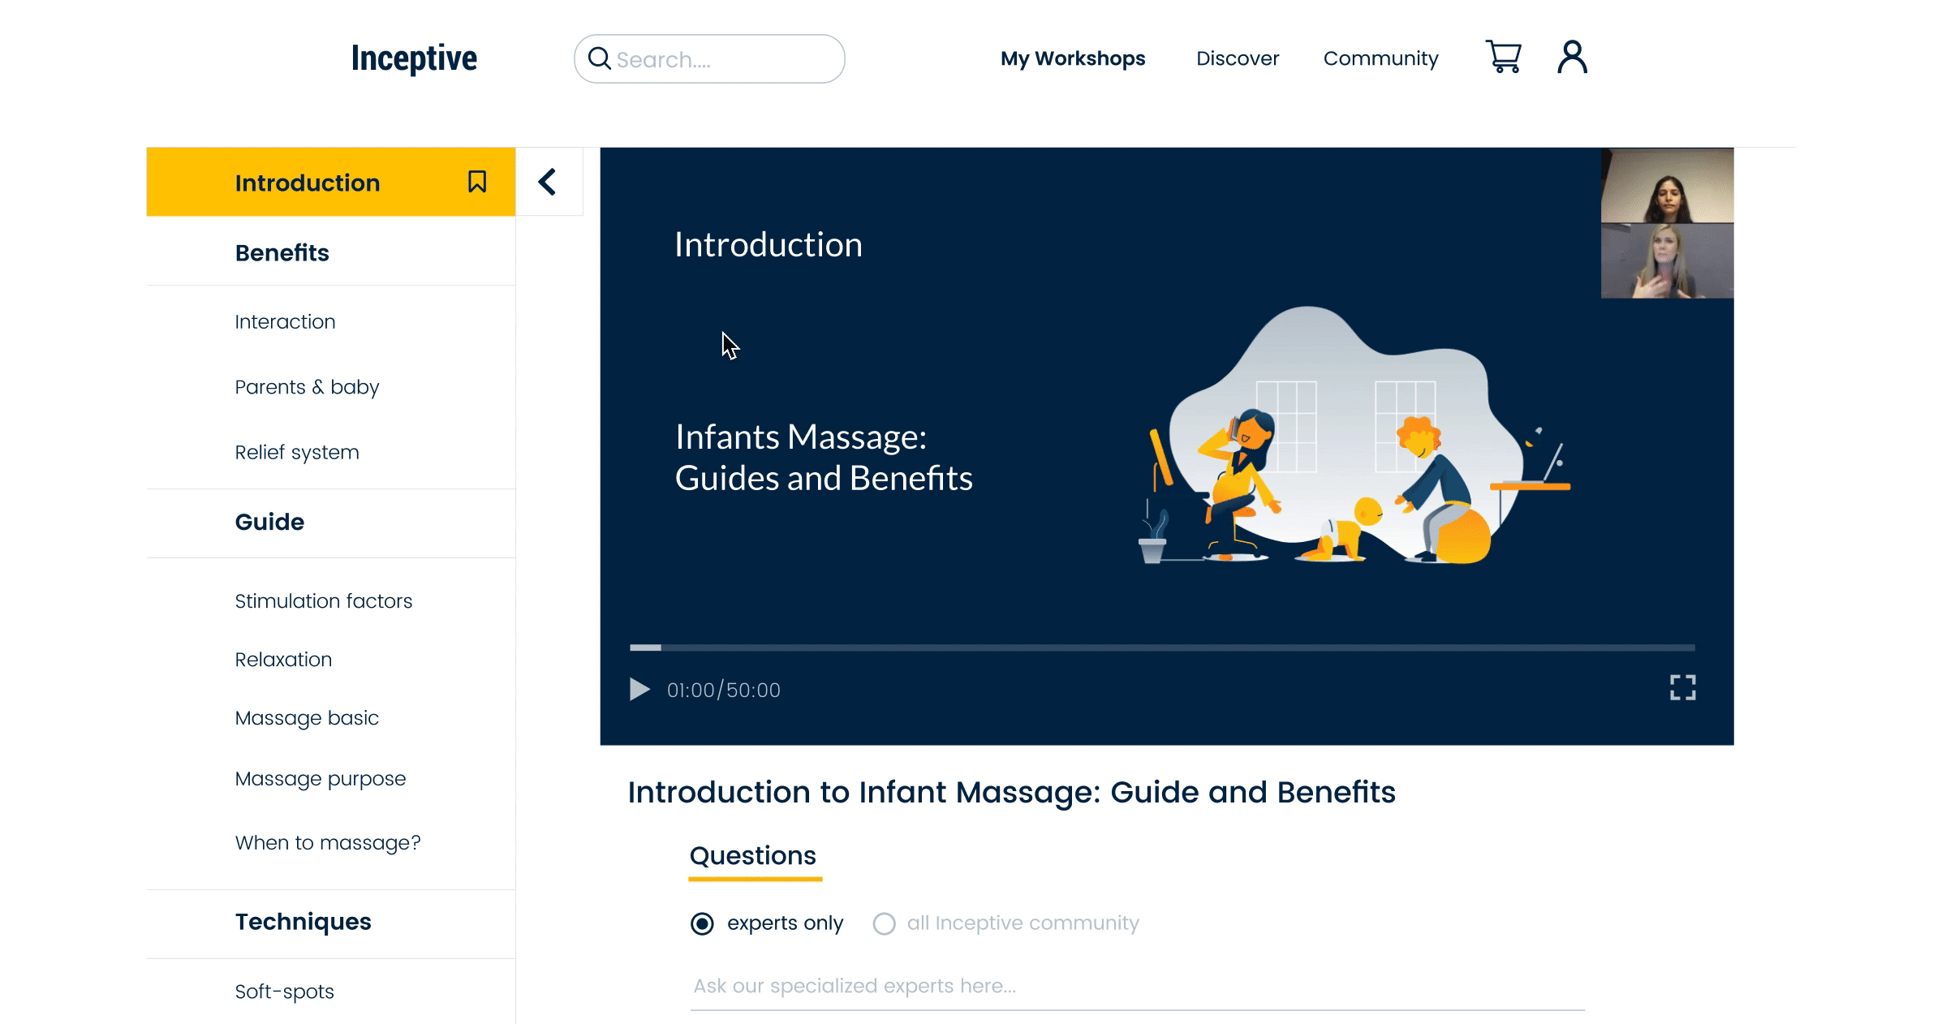Screen dimensions: 1946x1024
Task: Select the experts only radio button
Action: (702, 923)
